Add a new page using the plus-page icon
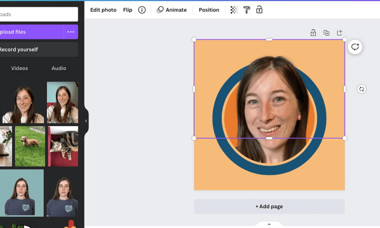 tap(339, 32)
